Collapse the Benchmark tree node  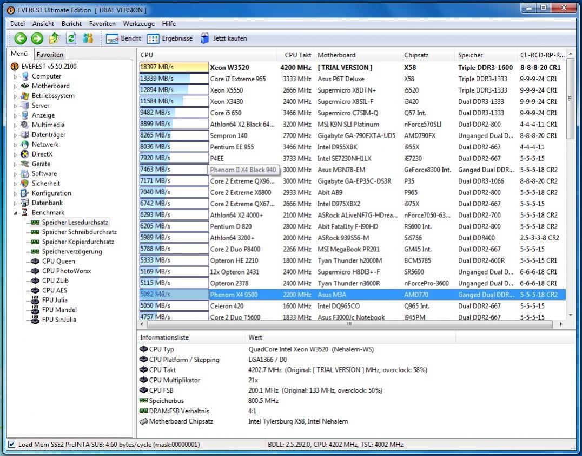point(16,213)
